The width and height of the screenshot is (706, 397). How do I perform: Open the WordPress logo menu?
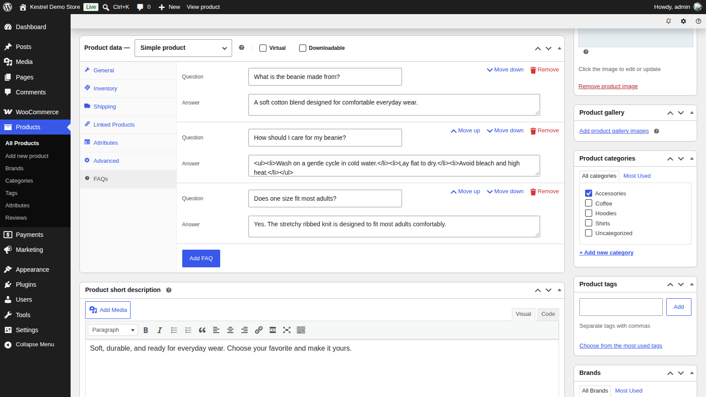tap(8, 7)
